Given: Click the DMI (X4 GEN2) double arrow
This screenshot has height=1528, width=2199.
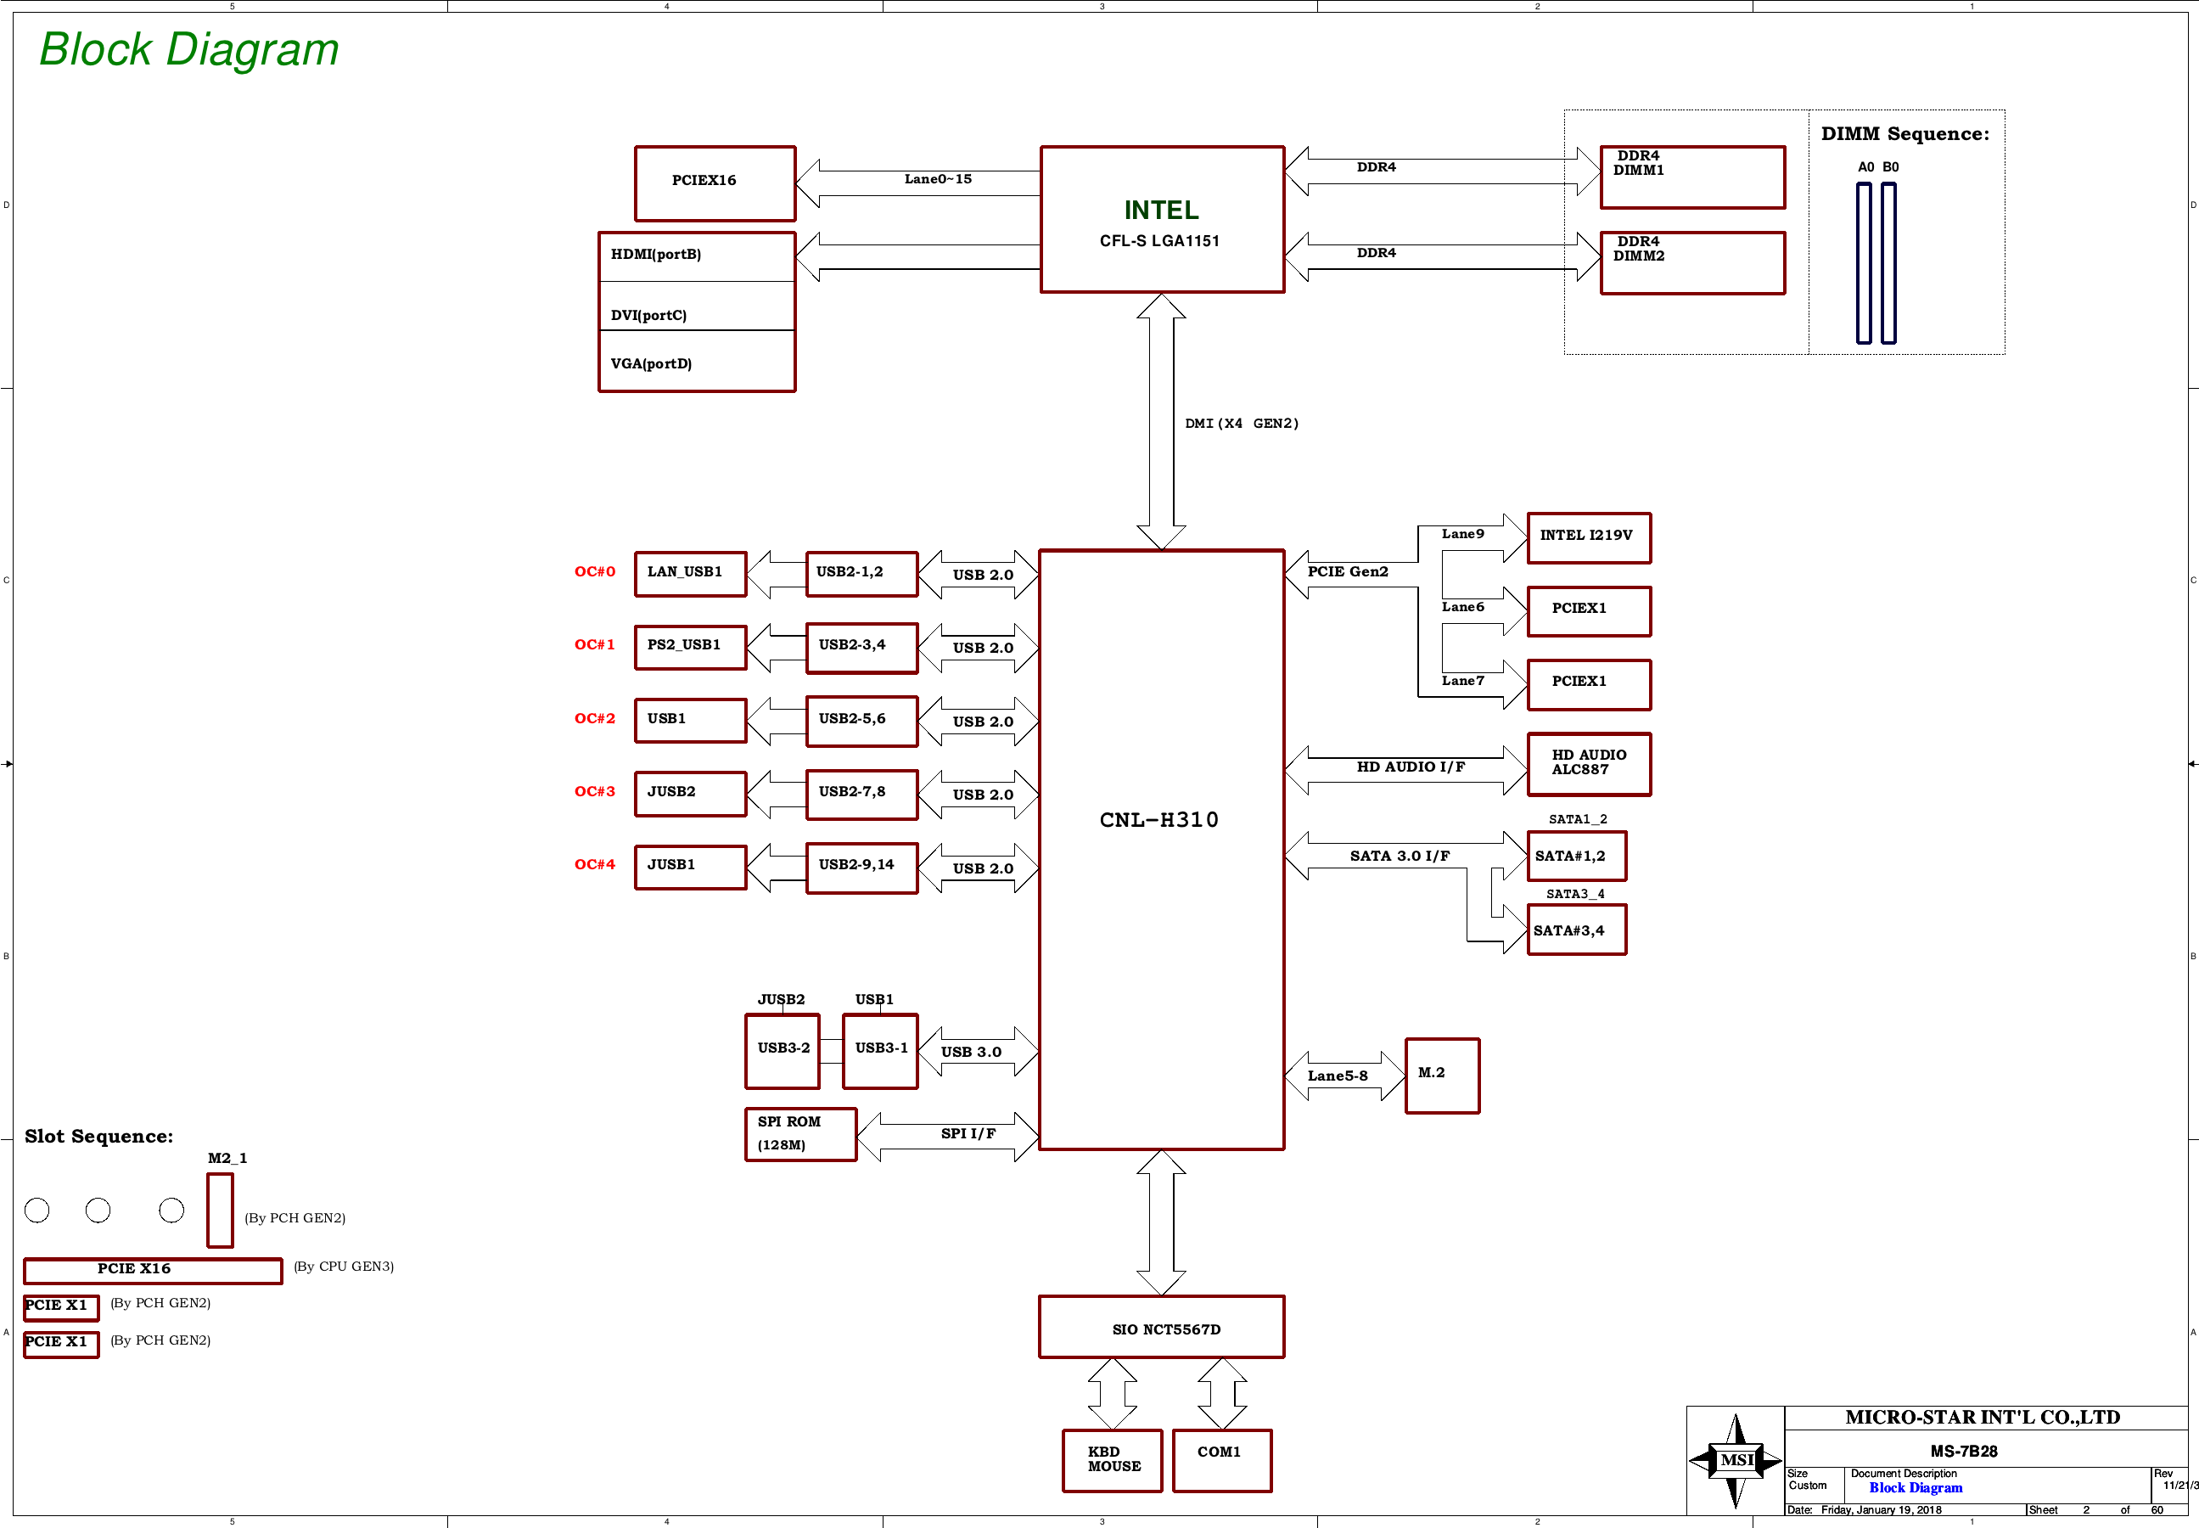Looking at the screenshot, I should (x=1161, y=421).
